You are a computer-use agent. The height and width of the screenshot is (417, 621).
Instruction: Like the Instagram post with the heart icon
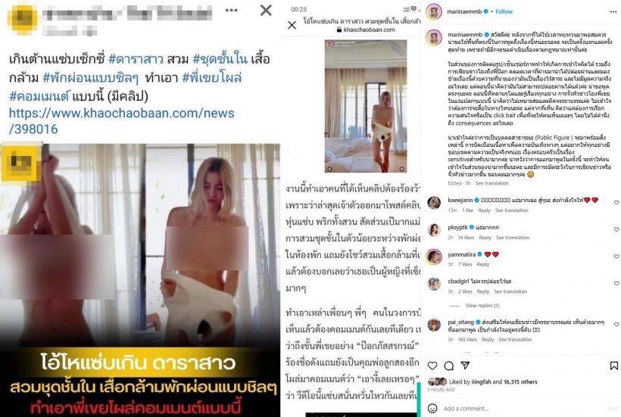pyautogui.click(x=432, y=366)
